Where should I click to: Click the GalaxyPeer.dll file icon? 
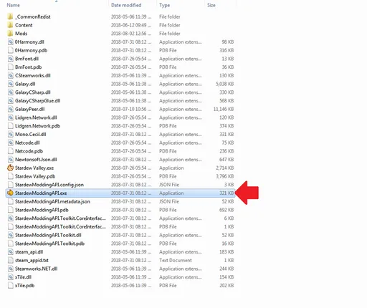[10, 109]
